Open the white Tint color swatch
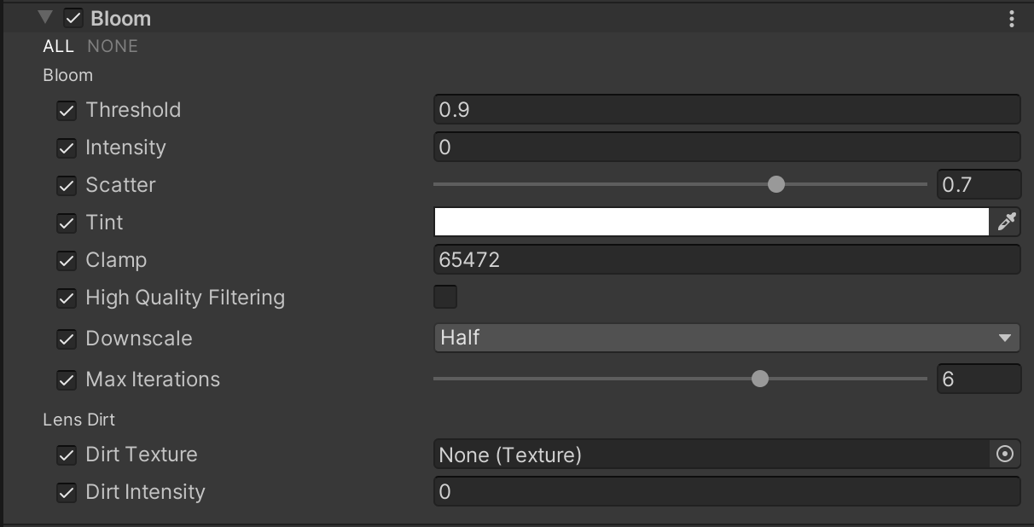Screen dimensions: 1034x527 (x=711, y=223)
